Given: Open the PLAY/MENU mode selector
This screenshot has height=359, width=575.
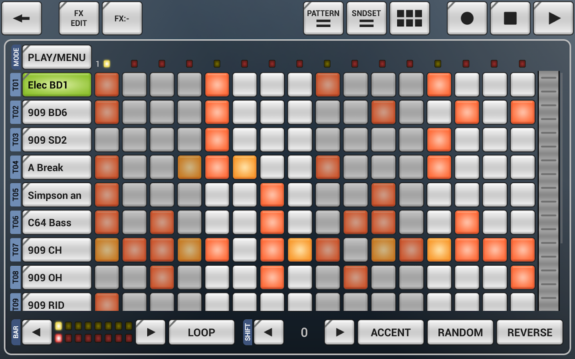Looking at the screenshot, I should (56, 57).
